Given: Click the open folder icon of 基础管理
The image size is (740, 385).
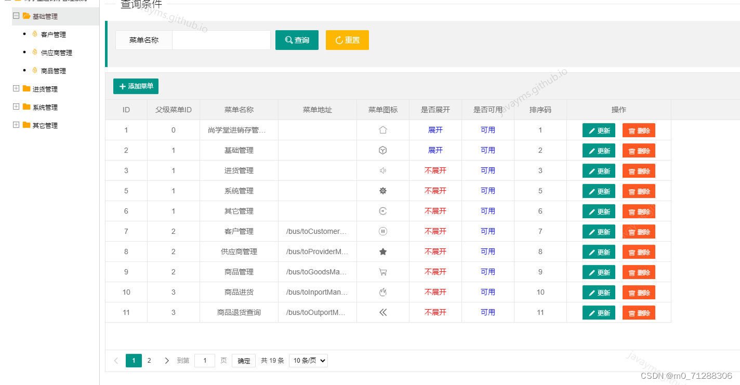Looking at the screenshot, I should [x=27, y=16].
